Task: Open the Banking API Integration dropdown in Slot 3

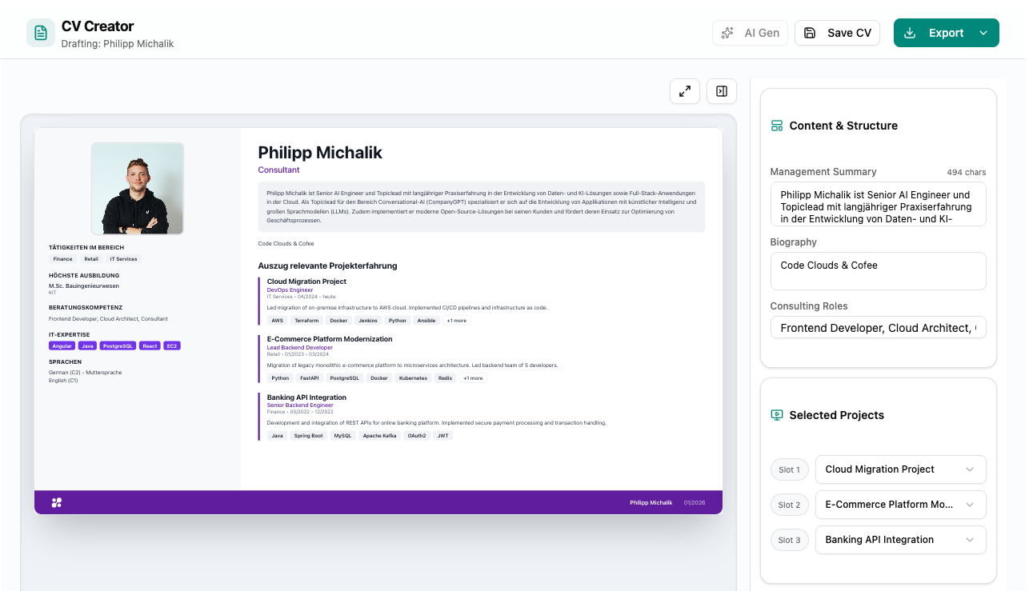Action: pos(900,540)
